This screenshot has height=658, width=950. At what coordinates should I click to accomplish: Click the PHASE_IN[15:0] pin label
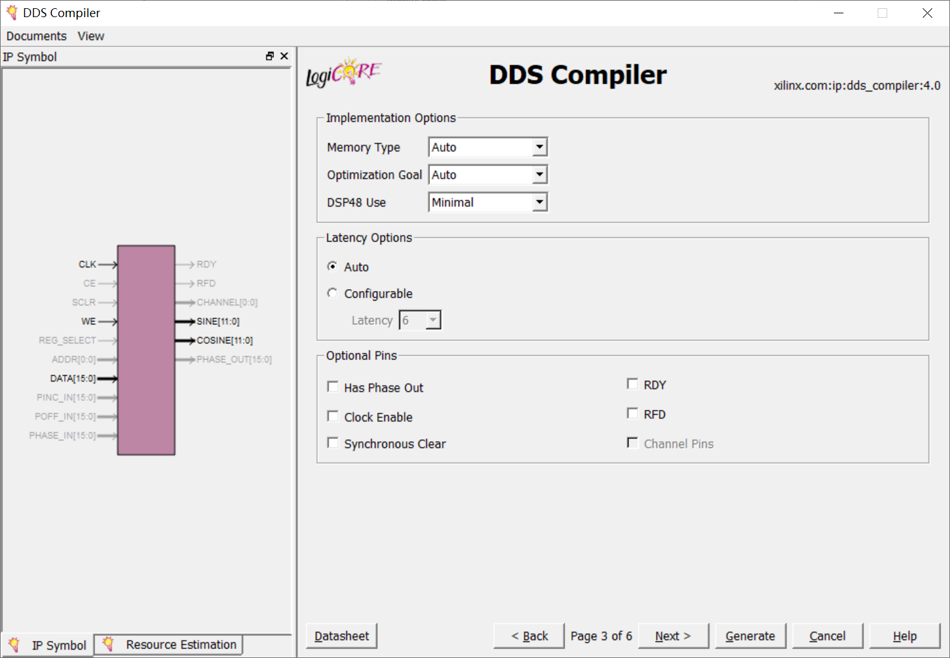click(62, 435)
